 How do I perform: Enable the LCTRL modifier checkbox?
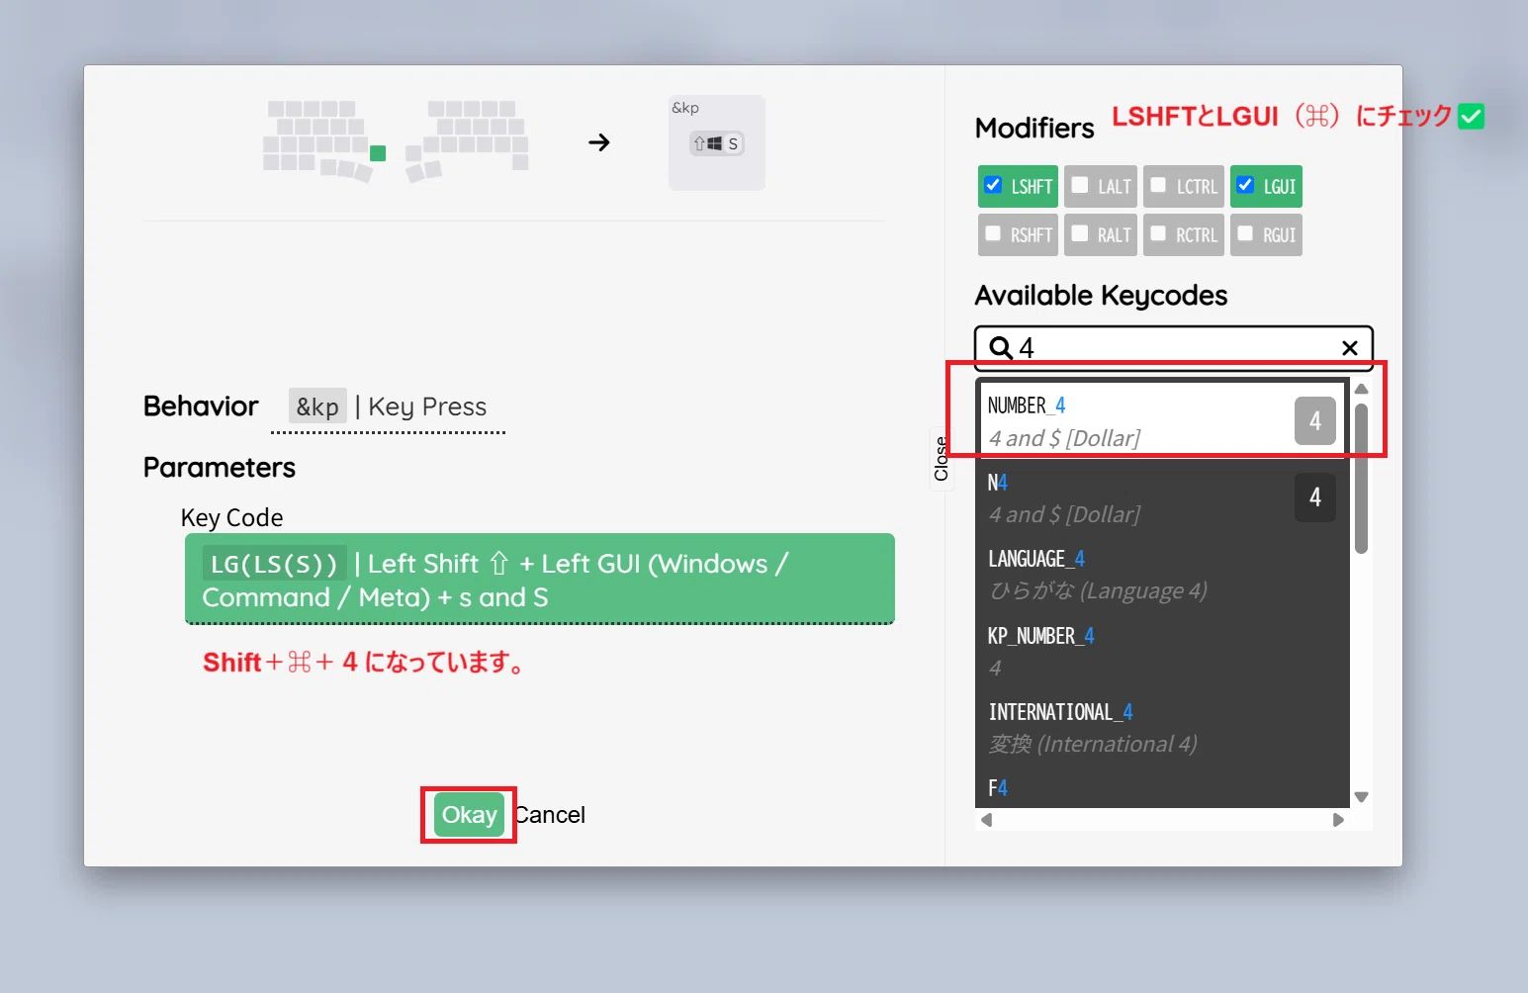point(1158,185)
